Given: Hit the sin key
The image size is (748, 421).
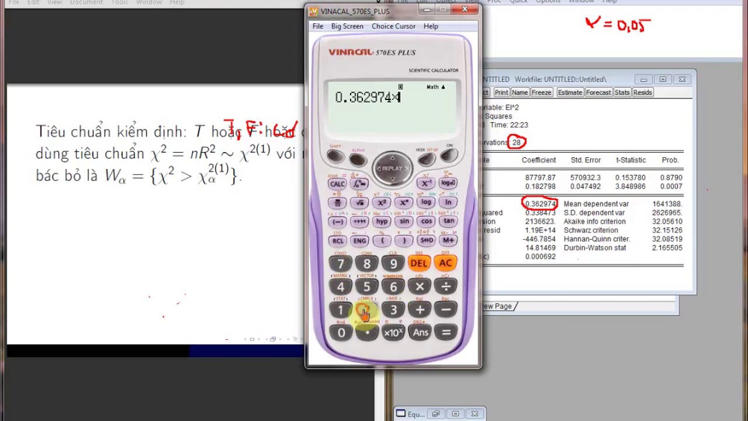Looking at the screenshot, I should [404, 222].
